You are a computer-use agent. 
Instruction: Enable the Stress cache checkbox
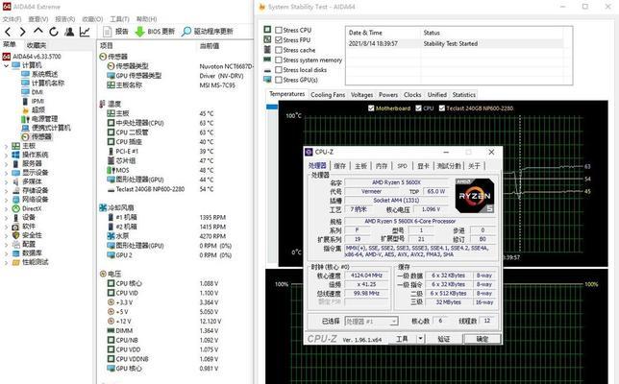pos(279,50)
